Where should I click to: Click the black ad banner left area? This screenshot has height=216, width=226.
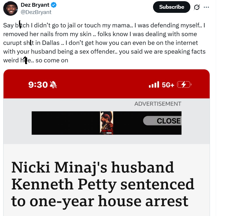tap(66, 123)
